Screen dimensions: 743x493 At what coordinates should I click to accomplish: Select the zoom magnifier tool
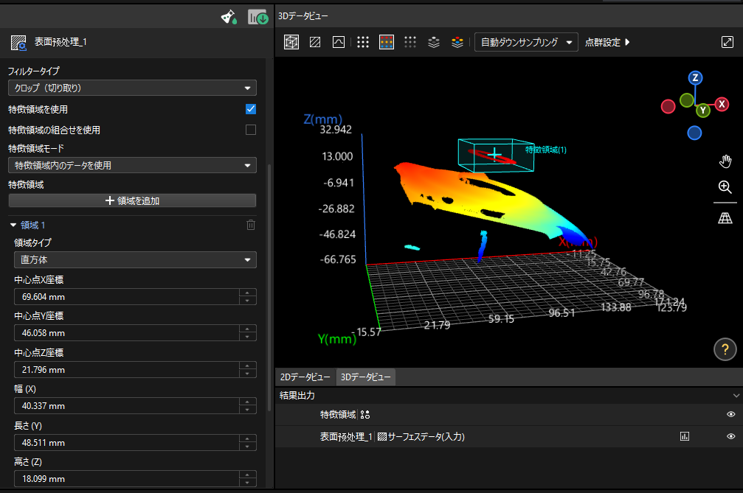tap(725, 187)
